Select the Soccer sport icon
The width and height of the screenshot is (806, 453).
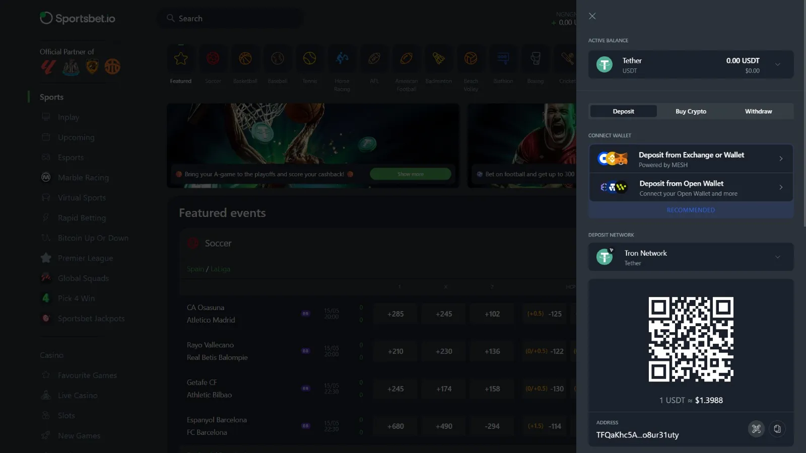(x=213, y=59)
